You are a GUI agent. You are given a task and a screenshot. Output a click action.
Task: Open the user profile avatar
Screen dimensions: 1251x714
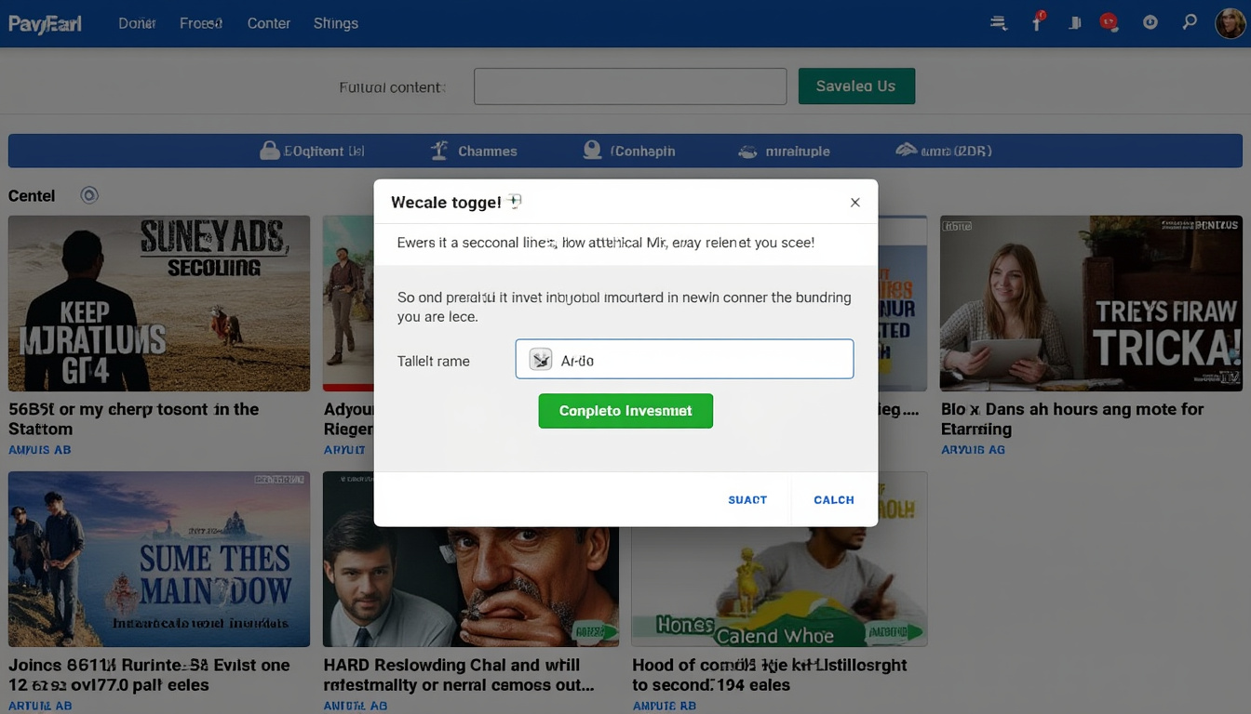coord(1230,23)
